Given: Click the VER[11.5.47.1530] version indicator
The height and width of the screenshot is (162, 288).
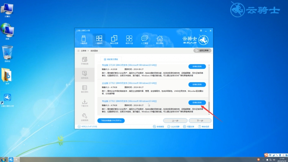Looking at the screenshot, I should point(87,127).
